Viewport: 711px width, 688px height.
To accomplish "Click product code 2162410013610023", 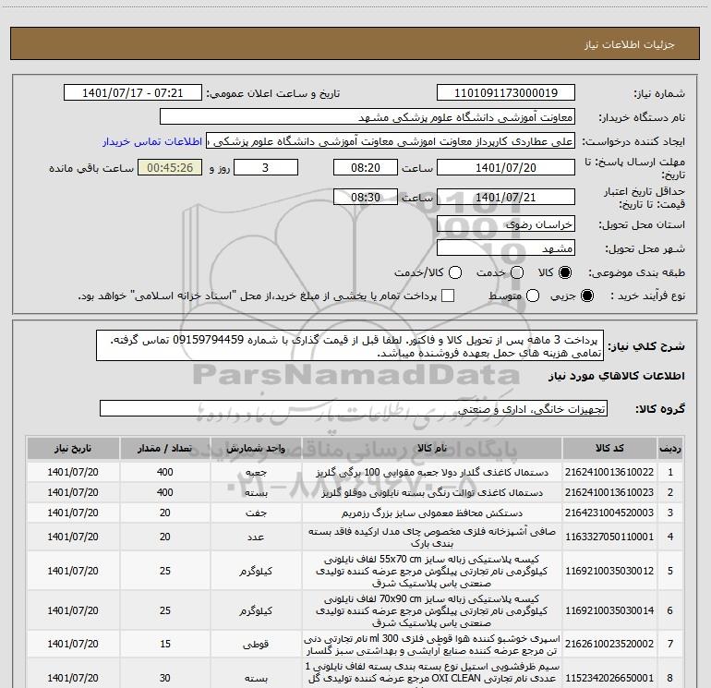I will (609, 492).
